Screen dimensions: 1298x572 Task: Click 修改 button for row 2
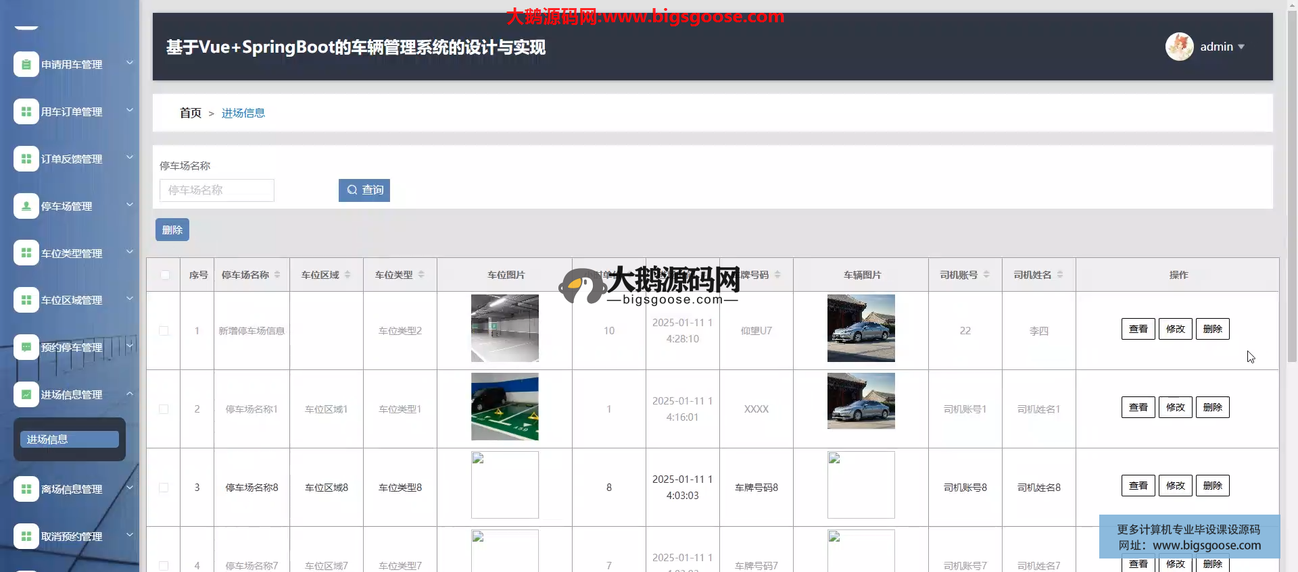(1175, 408)
